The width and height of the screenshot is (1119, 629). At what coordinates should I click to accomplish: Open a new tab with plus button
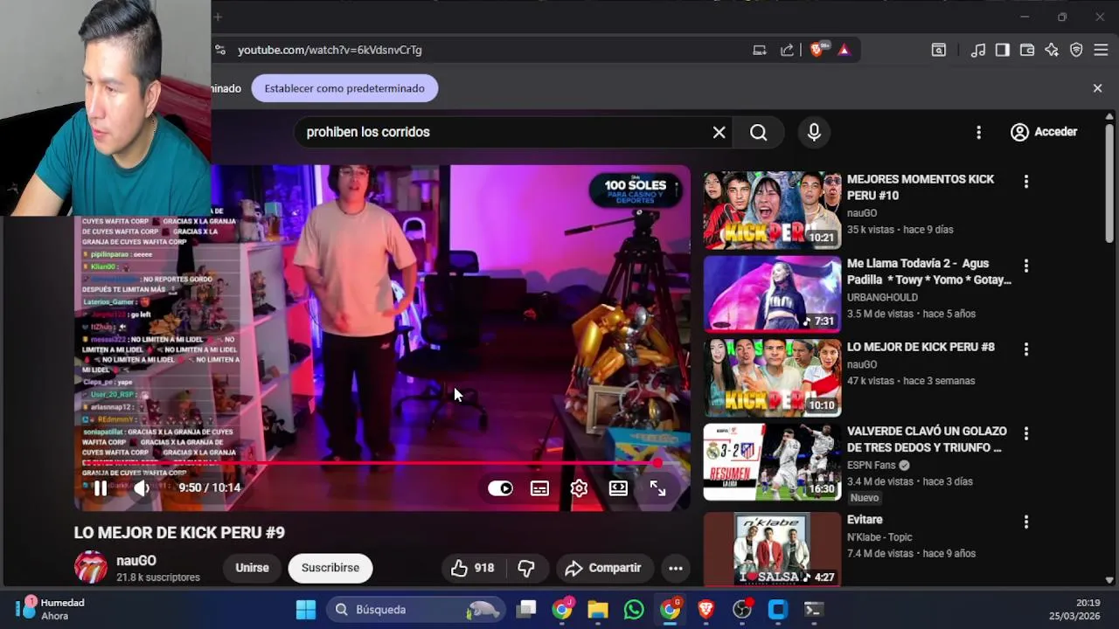pos(218,17)
